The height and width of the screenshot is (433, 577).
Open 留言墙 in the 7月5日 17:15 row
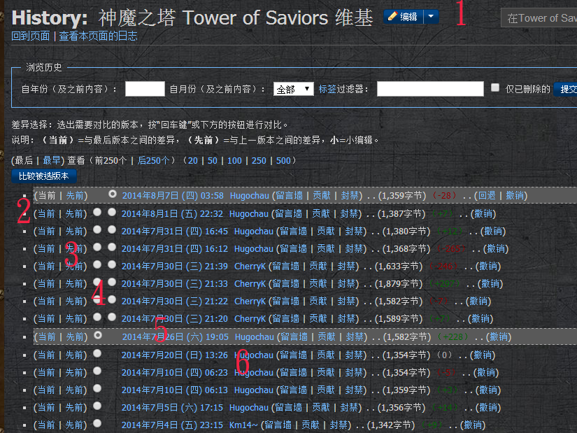pyautogui.click(x=288, y=408)
